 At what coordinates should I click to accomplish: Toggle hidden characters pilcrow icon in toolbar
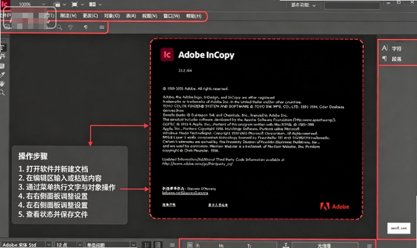pos(86,27)
